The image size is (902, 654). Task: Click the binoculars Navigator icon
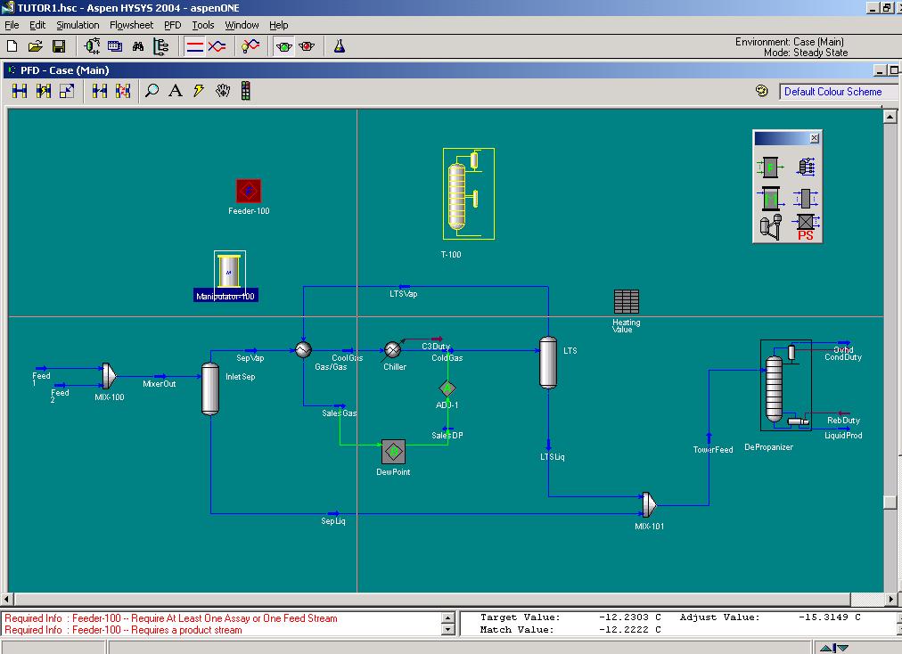(138, 46)
